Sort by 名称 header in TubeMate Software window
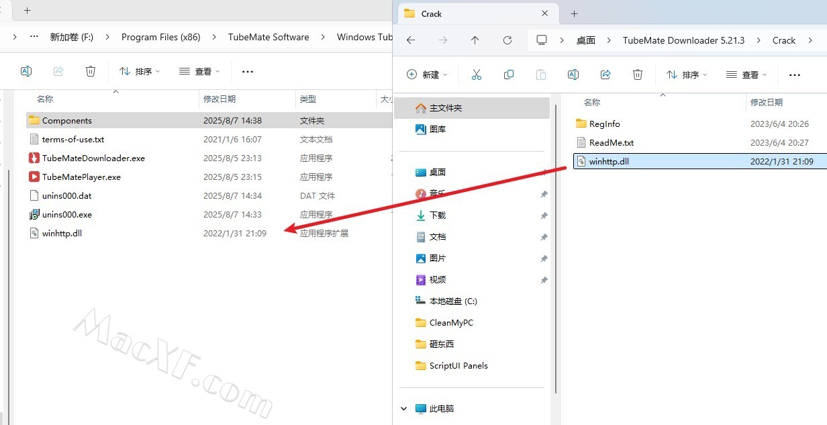The height and width of the screenshot is (425, 827). coord(45,99)
